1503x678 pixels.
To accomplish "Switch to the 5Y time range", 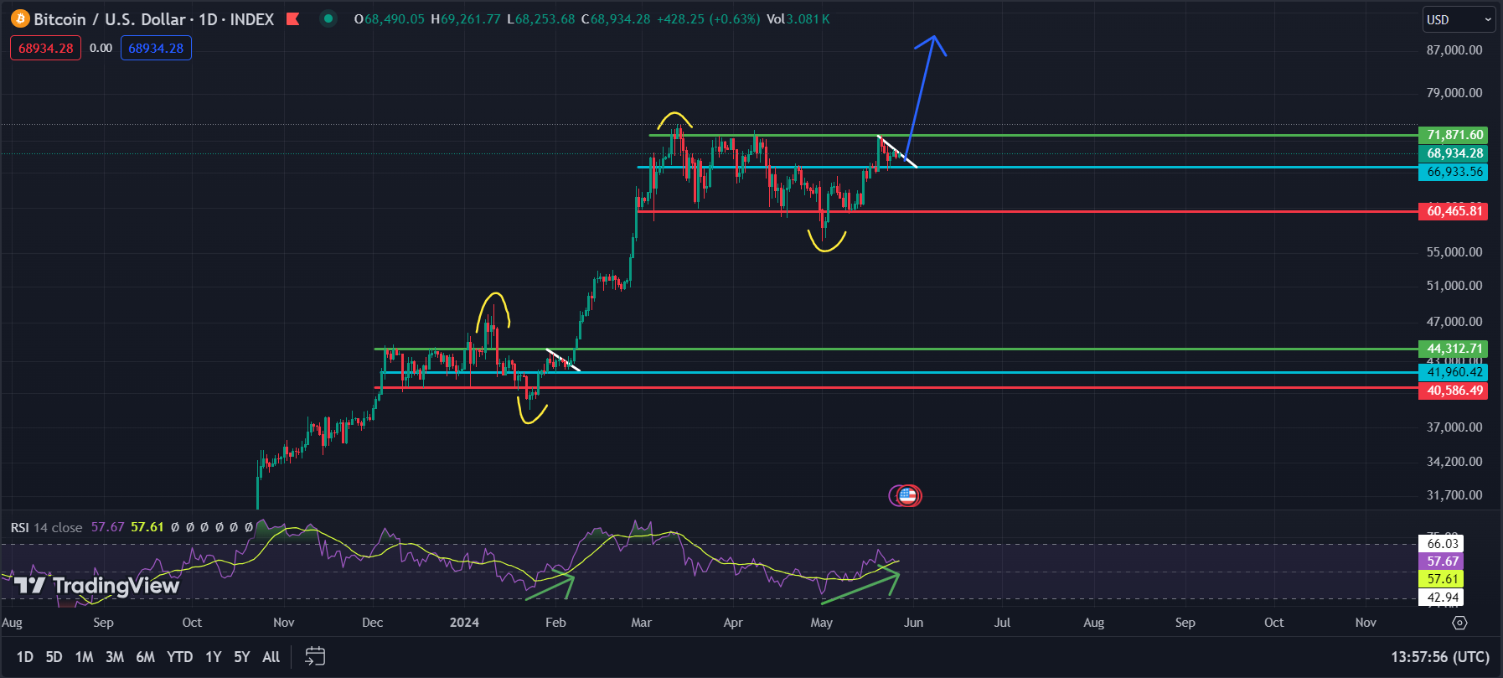I will click(242, 657).
